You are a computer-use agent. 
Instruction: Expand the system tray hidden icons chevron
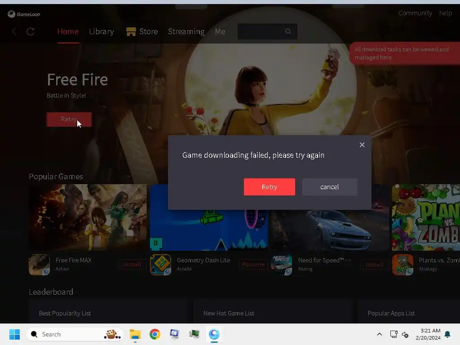tap(379, 334)
